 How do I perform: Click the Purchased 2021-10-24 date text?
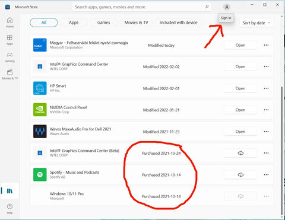tap(161, 153)
